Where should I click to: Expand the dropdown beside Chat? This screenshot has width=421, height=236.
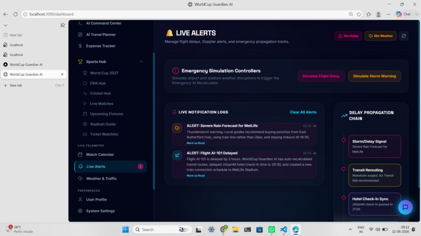(x=416, y=14)
